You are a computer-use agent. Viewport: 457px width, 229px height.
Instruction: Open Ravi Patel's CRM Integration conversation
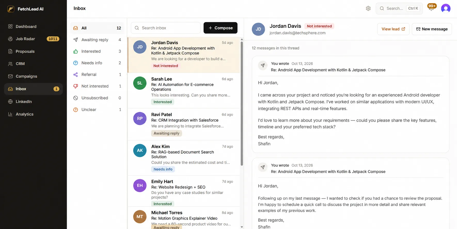click(184, 124)
